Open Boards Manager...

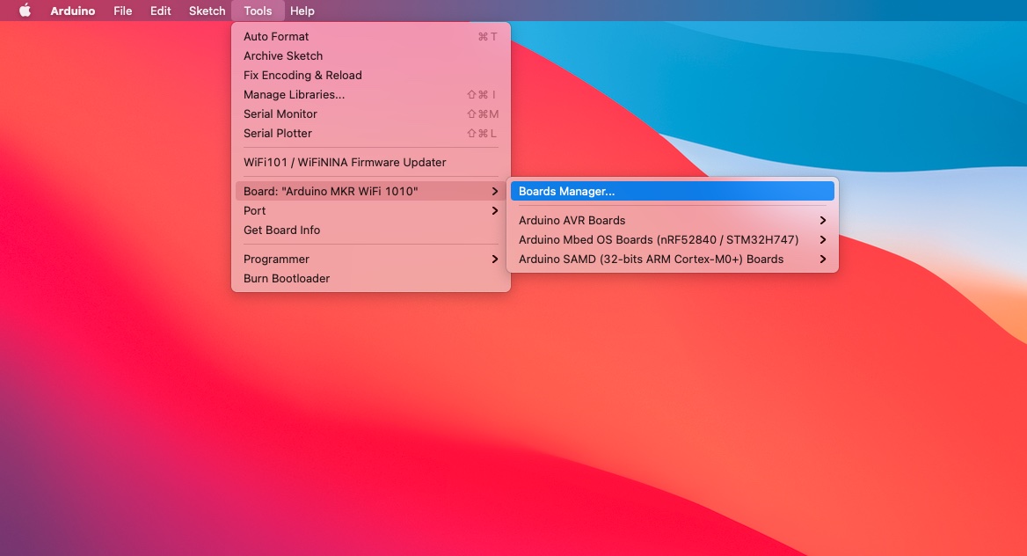[566, 191]
